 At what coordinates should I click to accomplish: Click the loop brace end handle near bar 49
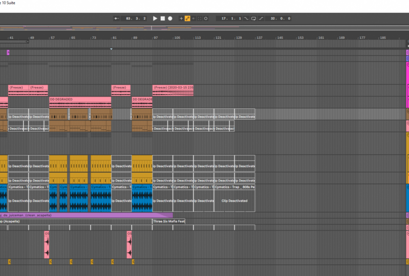[28, 41]
